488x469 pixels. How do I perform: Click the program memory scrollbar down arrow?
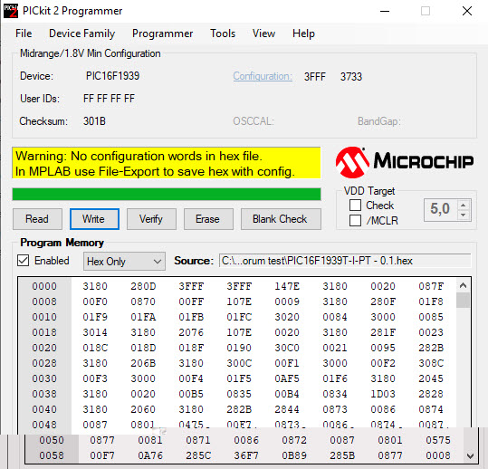(470, 456)
